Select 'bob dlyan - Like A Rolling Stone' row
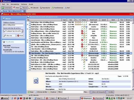 (x=79, y=62)
